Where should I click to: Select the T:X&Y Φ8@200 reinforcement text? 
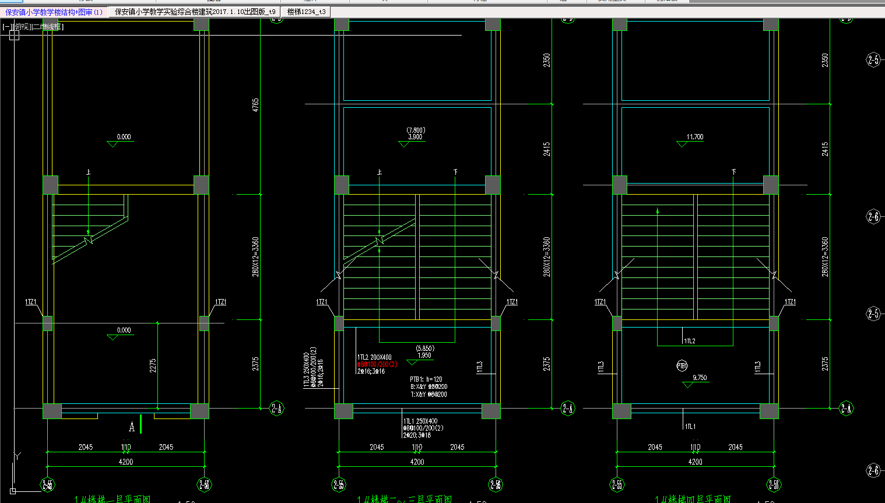click(x=429, y=395)
